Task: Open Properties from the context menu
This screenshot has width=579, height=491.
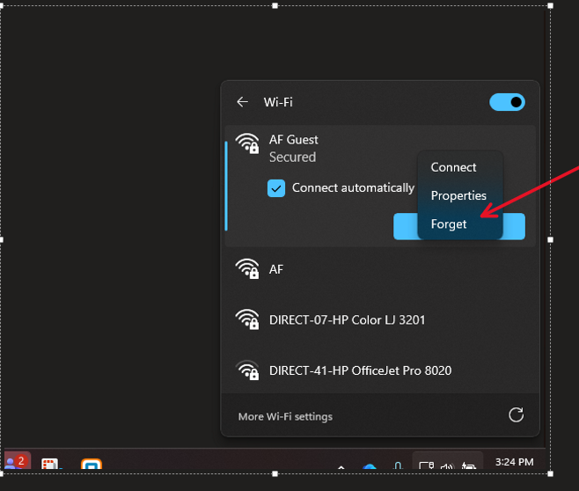Action: click(x=458, y=195)
